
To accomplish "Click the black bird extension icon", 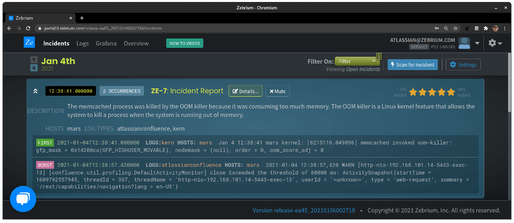I will coord(467,28).
